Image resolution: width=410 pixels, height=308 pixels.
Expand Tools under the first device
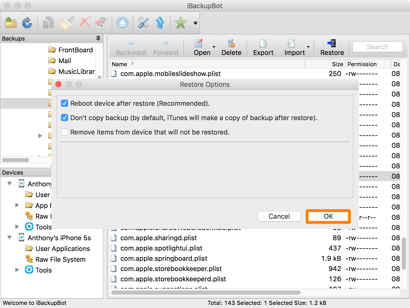point(17,227)
